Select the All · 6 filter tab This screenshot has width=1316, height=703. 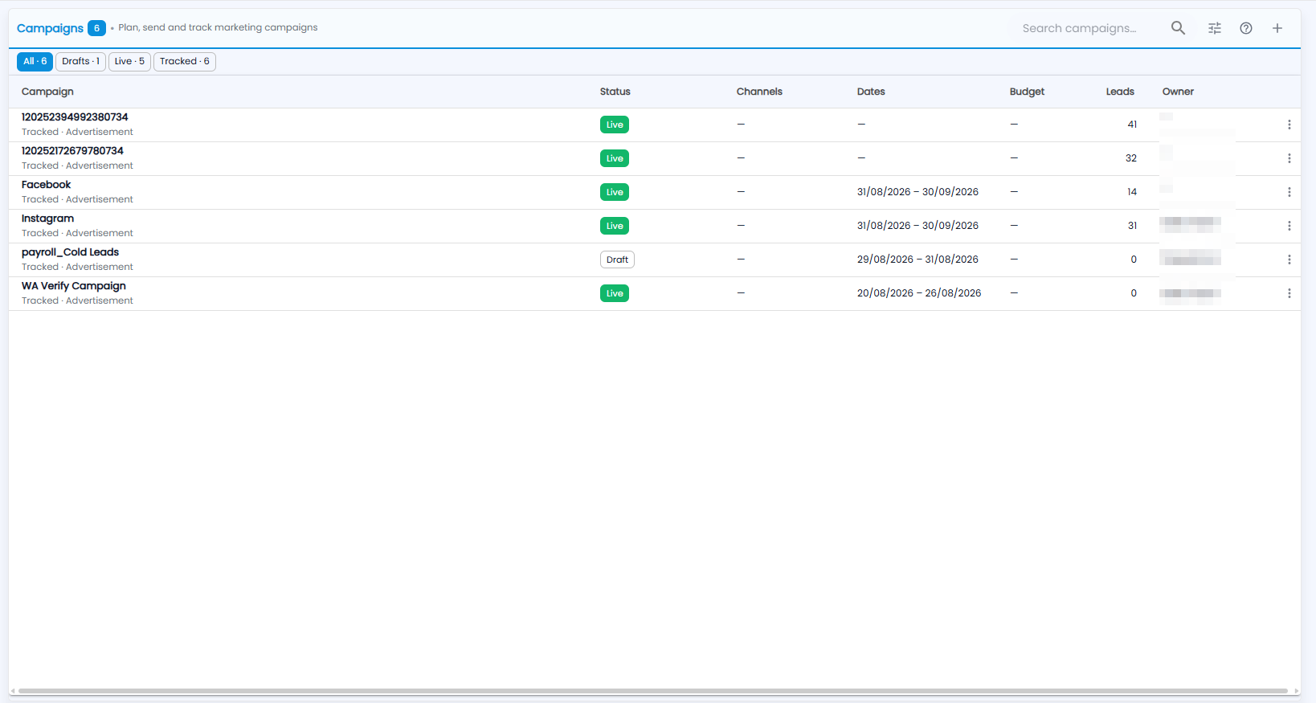click(35, 61)
